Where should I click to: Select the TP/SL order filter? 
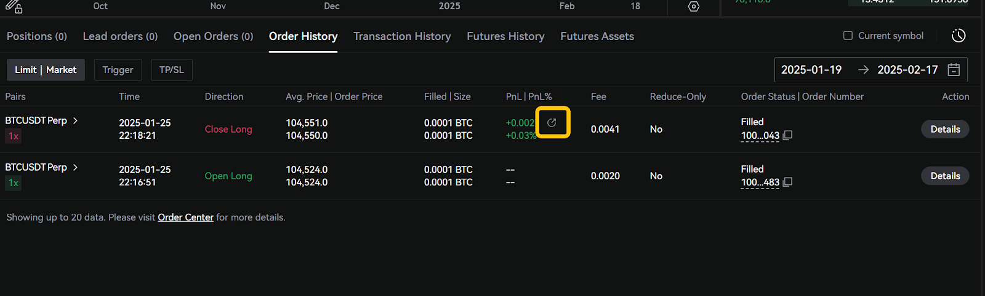[x=171, y=69]
